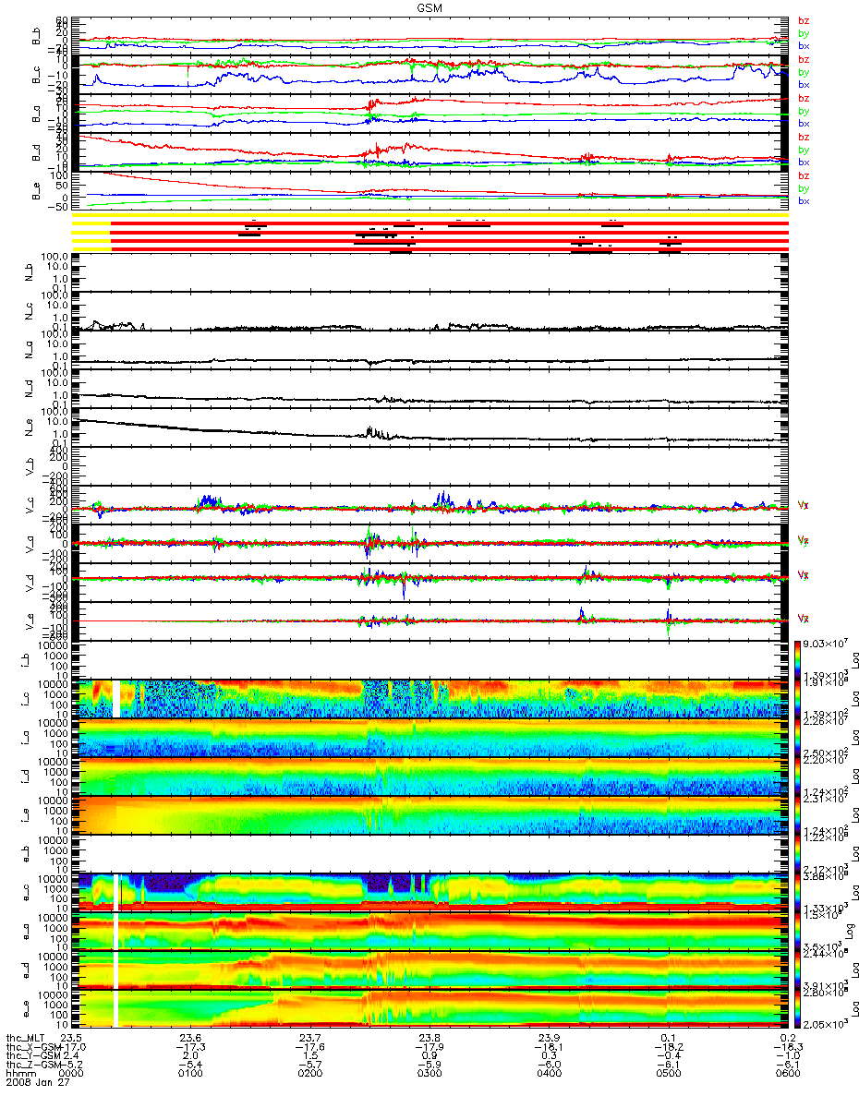Screen dimensions: 859x1108
Task: Click the Vx legend beside V_c panel
Action: 803,505
